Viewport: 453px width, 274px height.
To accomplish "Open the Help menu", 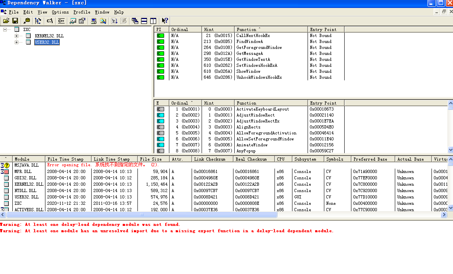I will point(119,12).
